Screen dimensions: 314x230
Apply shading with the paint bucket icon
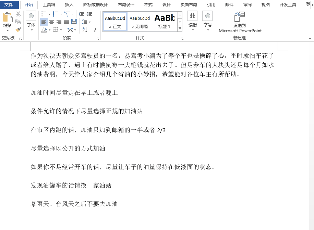(x=44, y=30)
